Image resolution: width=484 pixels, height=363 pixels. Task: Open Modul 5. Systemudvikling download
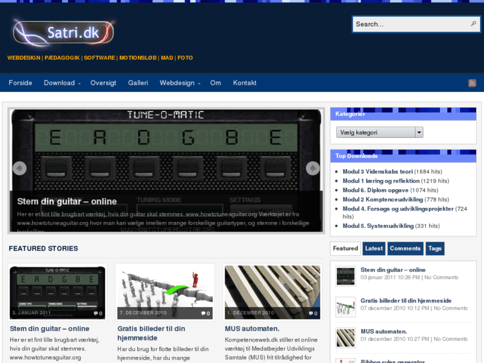point(378,226)
